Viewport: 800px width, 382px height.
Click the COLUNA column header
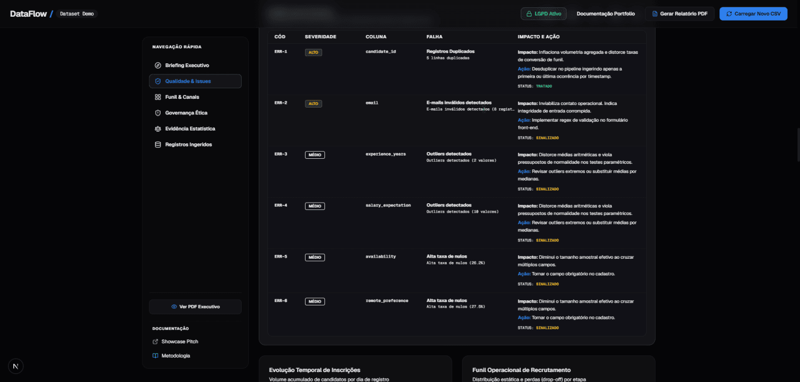click(x=376, y=37)
